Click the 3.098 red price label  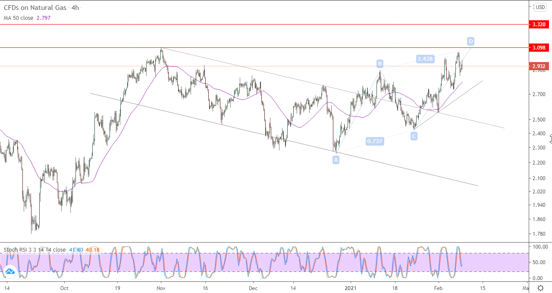click(x=539, y=47)
